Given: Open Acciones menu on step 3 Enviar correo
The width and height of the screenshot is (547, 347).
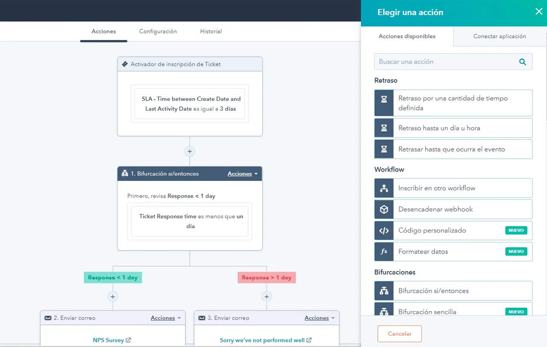Looking at the screenshot, I should pos(319,318).
